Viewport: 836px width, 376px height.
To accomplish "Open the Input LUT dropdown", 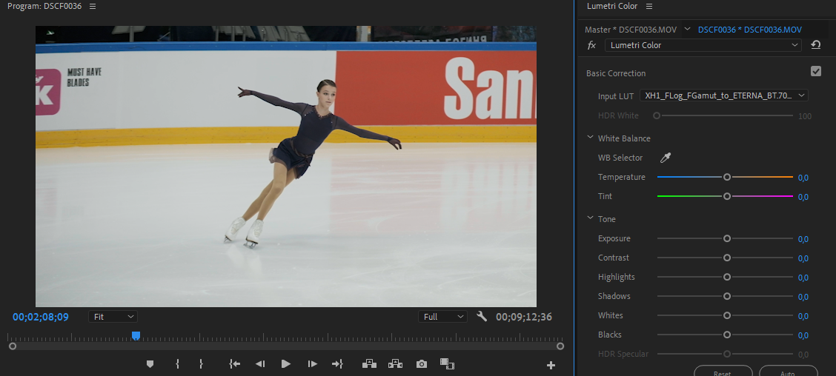I will click(723, 95).
